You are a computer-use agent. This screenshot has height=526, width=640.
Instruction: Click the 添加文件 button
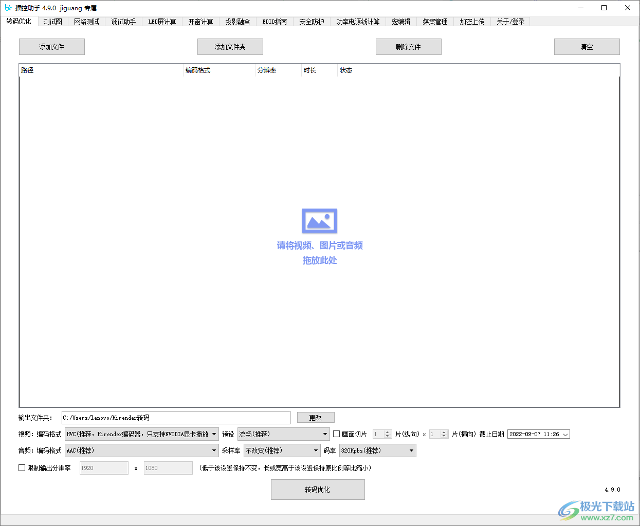pyautogui.click(x=51, y=46)
